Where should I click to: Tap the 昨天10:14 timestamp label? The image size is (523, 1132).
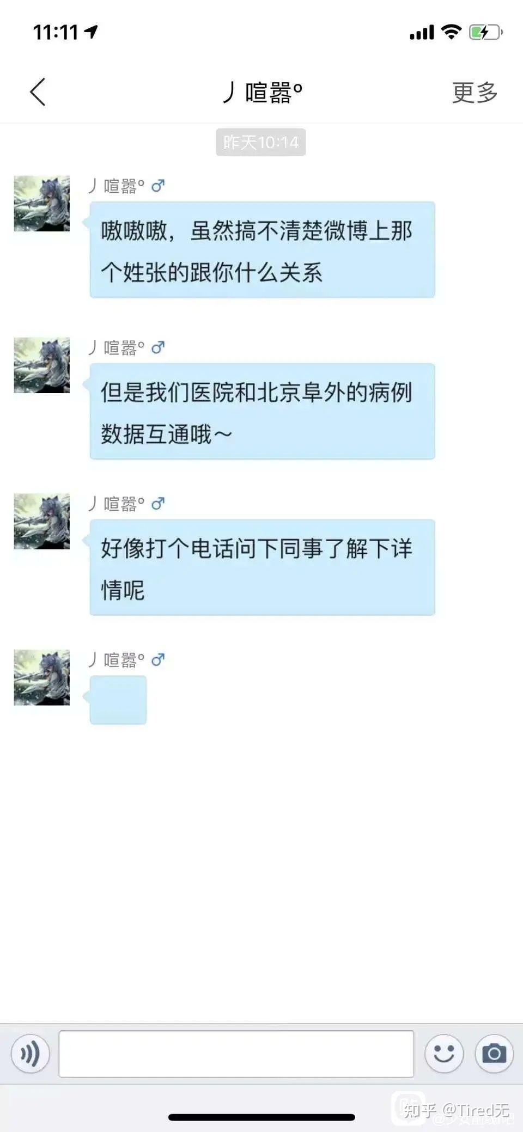[261, 142]
